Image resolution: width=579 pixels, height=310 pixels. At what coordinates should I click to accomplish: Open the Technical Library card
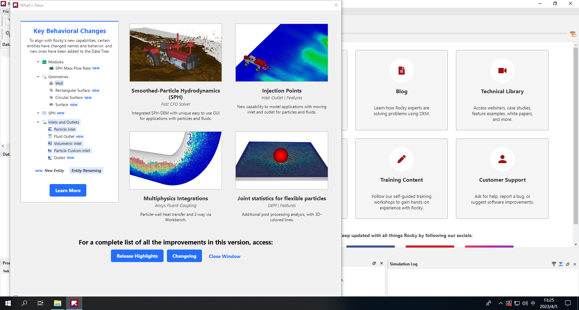[502, 90]
